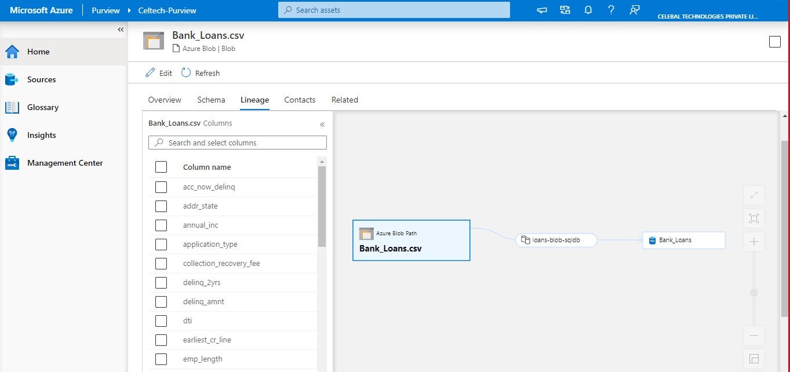Open the notifications bell
Screen dimensions: 790x372
[588, 10]
